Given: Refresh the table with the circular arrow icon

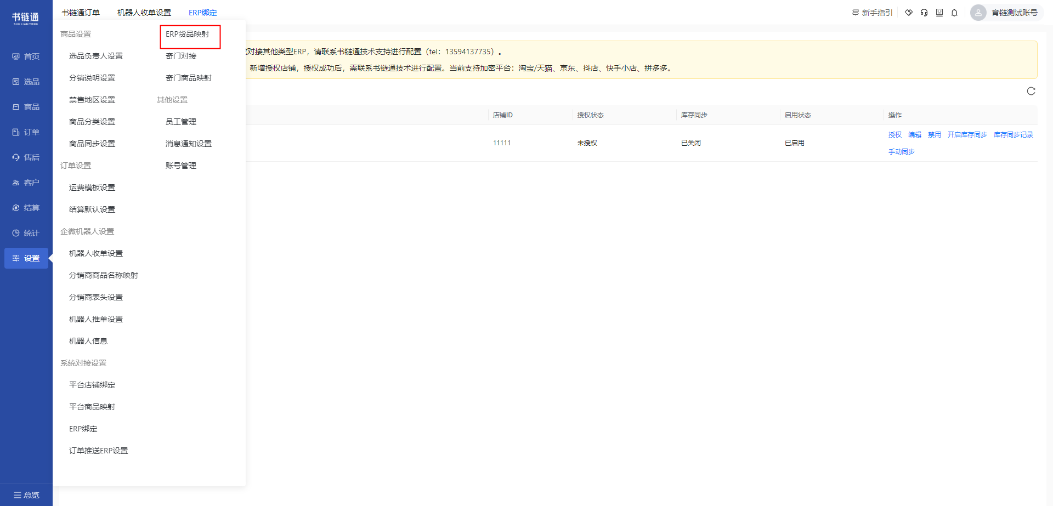Looking at the screenshot, I should (x=1031, y=91).
